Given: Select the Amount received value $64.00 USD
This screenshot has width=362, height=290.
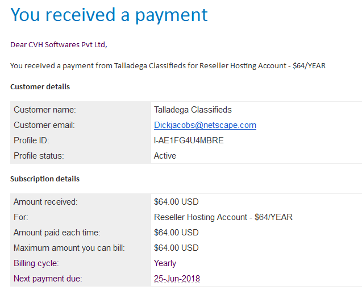Looking at the screenshot, I should point(176,202).
